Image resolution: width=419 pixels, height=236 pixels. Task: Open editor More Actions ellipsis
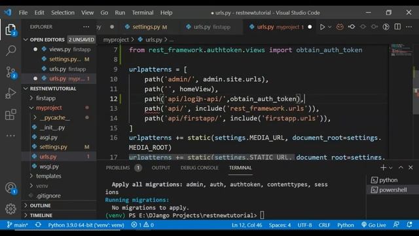click(x=409, y=27)
